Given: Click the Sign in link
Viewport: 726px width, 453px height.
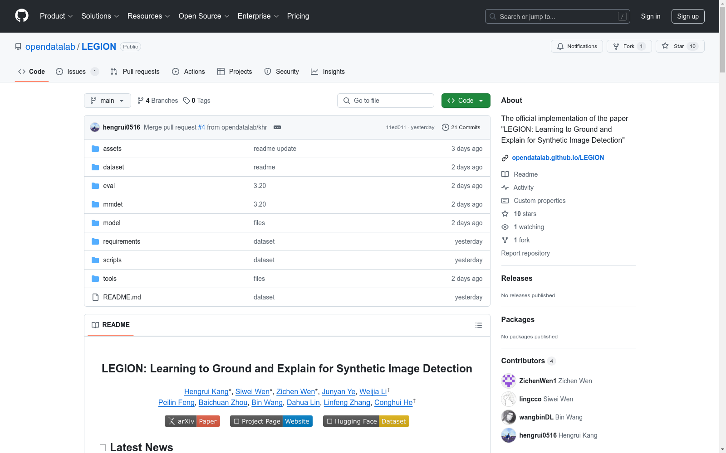Looking at the screenshot, I should 651,16.
